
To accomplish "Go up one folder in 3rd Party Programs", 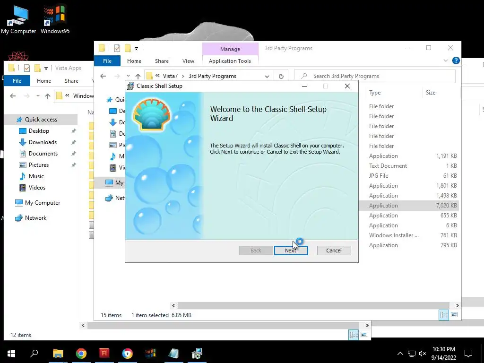I will point(138,76).
